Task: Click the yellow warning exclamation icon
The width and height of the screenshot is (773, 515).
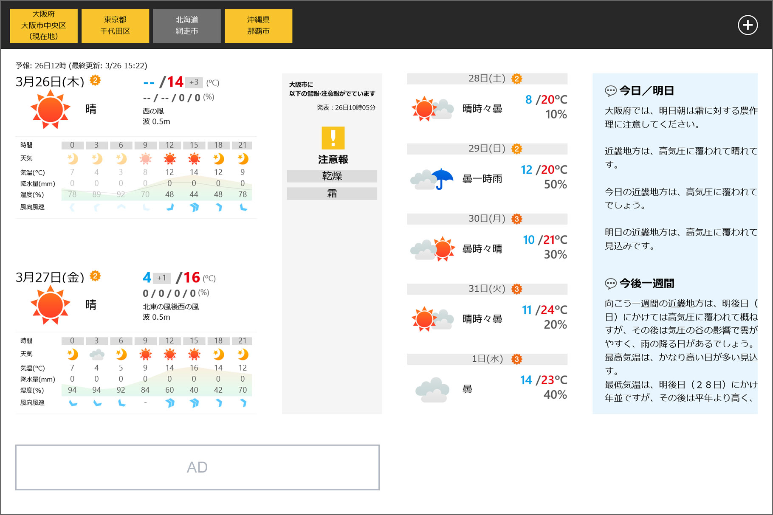Action: (333, 138)
